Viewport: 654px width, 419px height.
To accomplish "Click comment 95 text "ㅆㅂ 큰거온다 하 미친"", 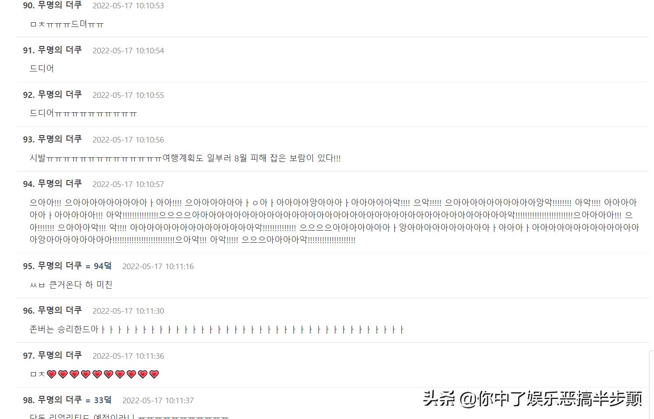I will coord(71,284).
